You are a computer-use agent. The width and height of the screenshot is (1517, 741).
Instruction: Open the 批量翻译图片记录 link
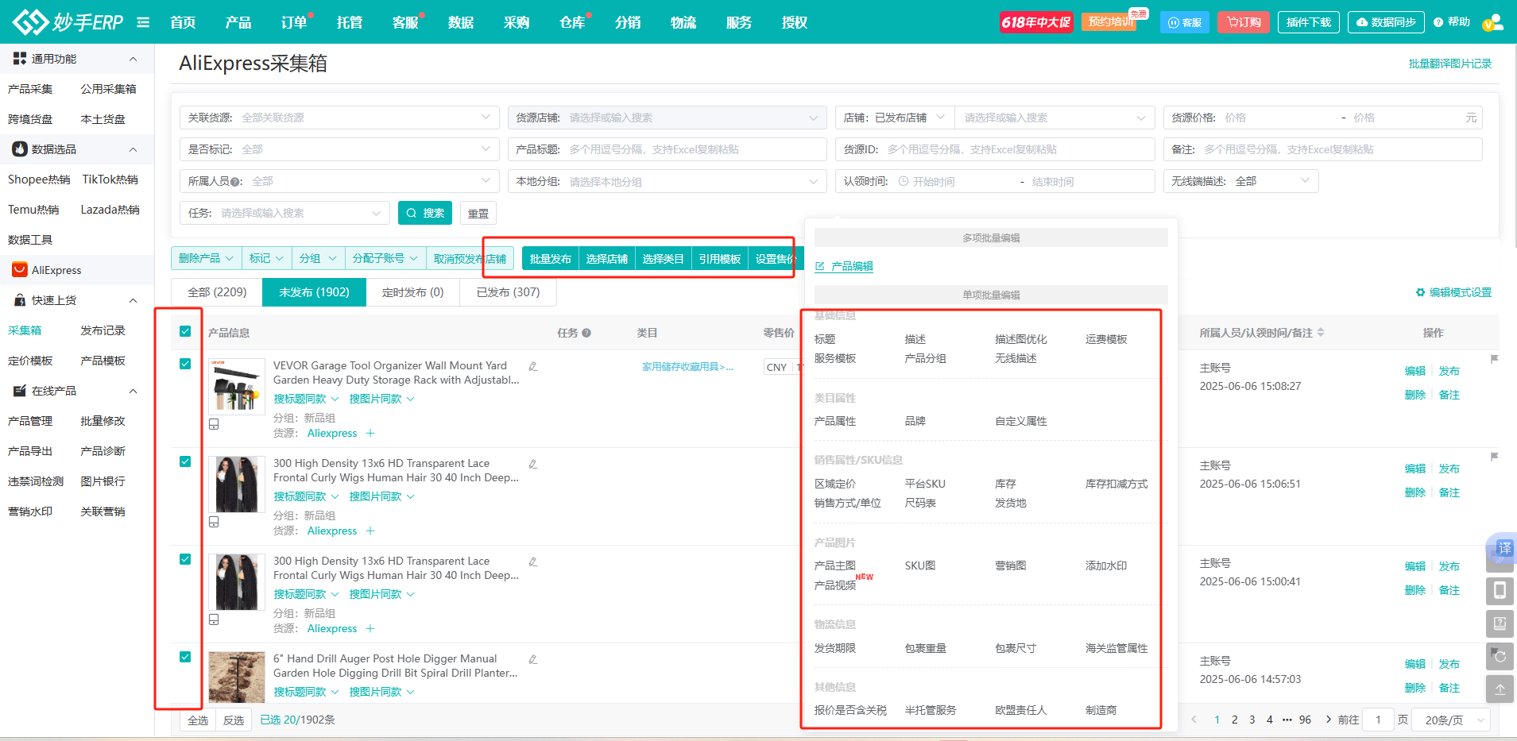1449,64
